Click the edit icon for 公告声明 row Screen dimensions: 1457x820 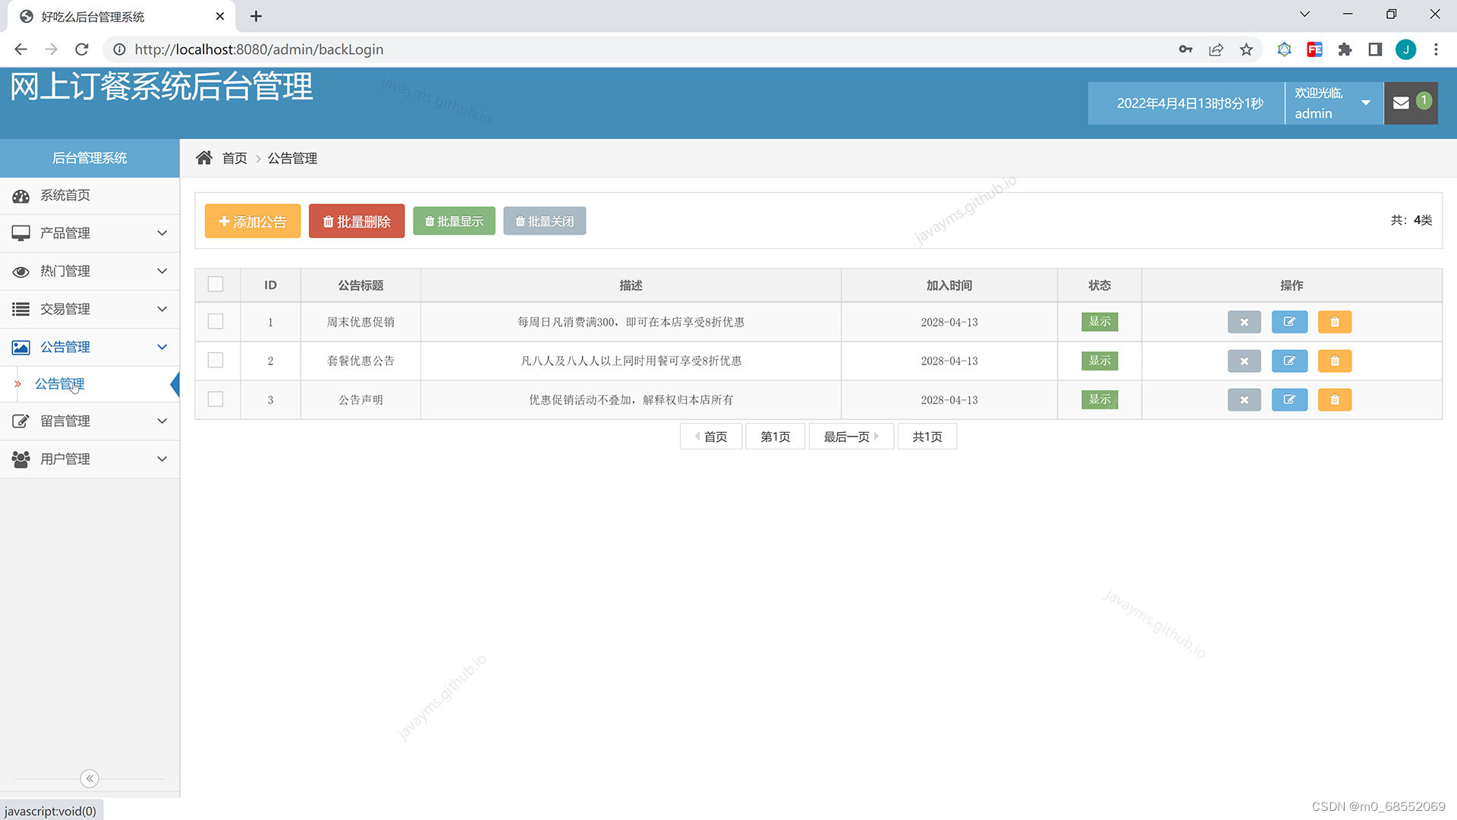(x=1289, y=399)
